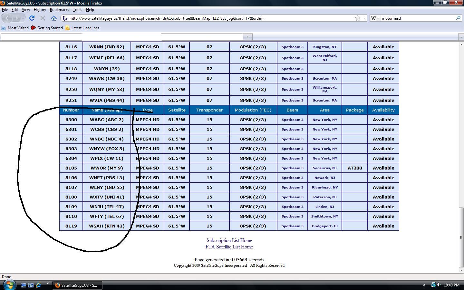
Task: Open the Help menu
Action: tap(90, 10)
